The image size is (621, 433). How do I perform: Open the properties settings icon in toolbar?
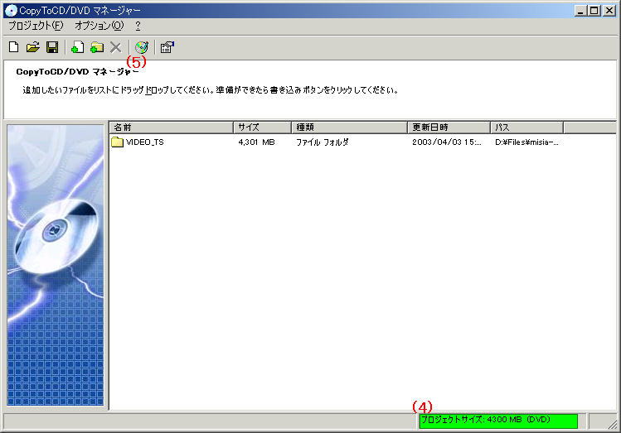pos(167,47)
